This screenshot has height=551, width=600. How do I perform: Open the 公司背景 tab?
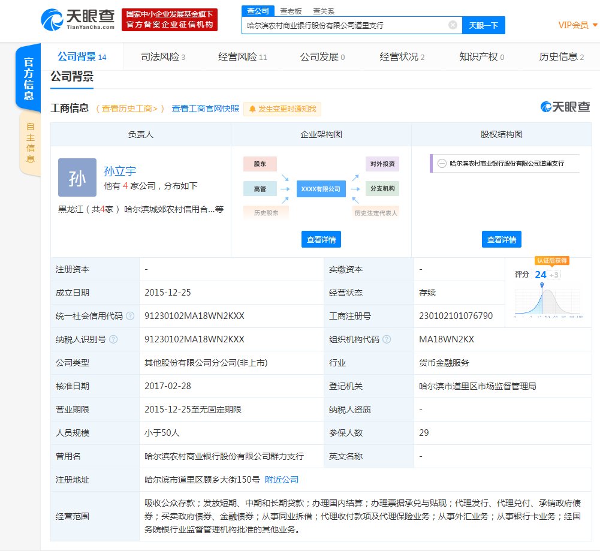point(82,57)
